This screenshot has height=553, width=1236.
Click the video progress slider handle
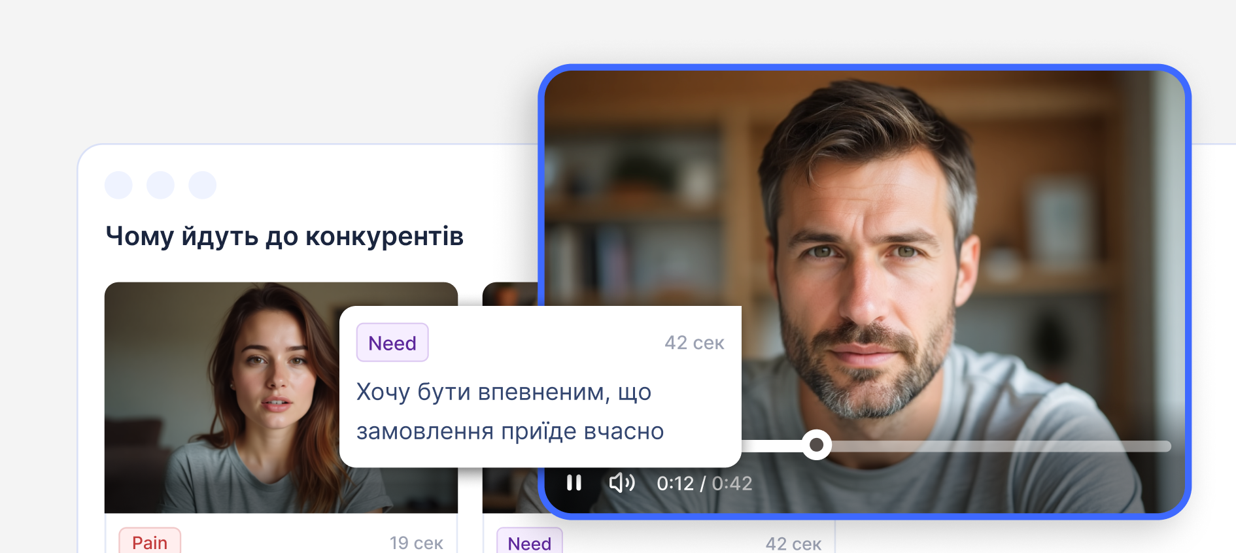(816, 445)
